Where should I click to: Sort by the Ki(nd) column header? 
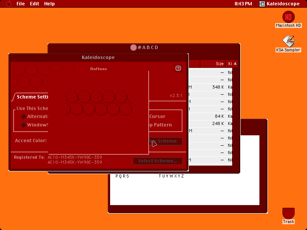229,64
